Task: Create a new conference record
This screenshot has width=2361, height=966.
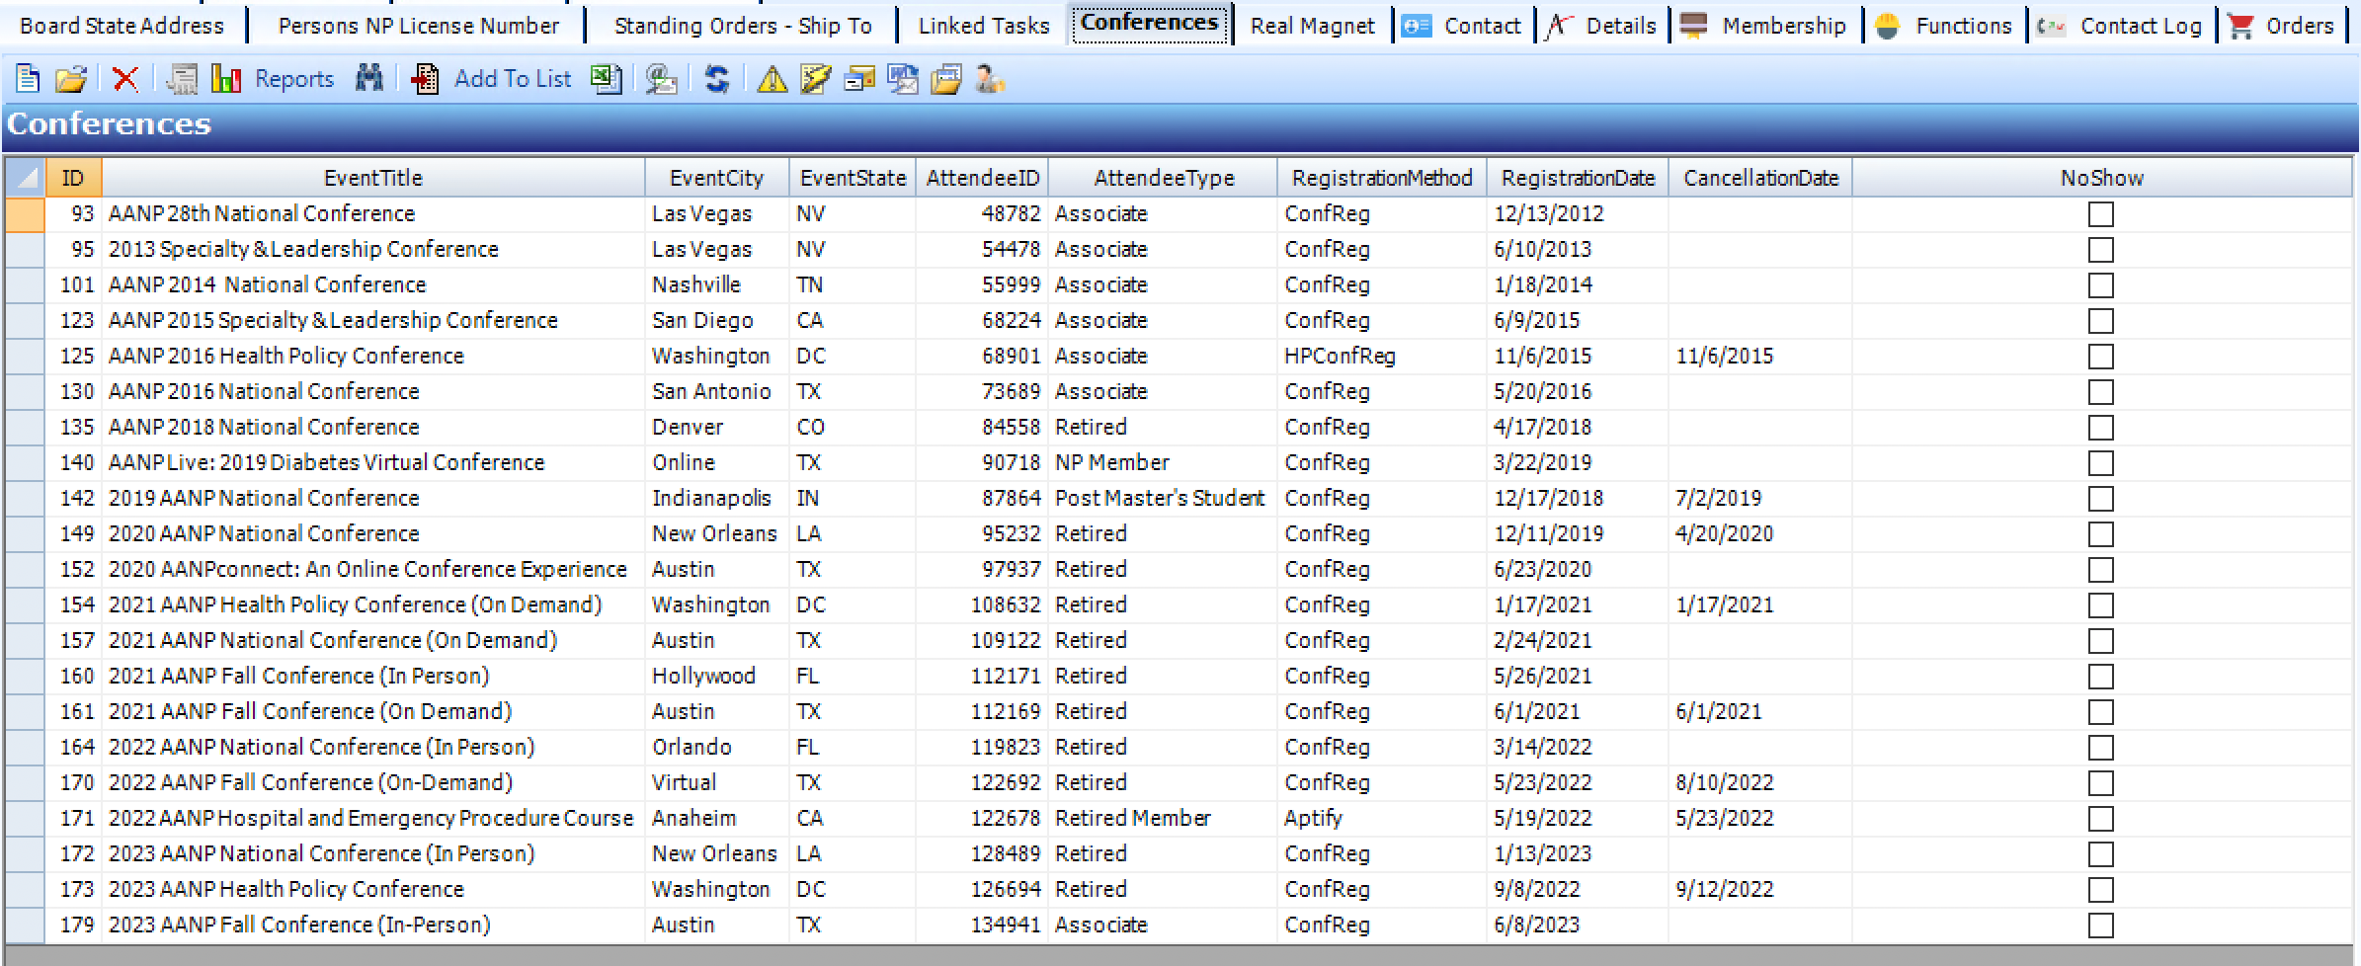Action: (x=27, y=79)
